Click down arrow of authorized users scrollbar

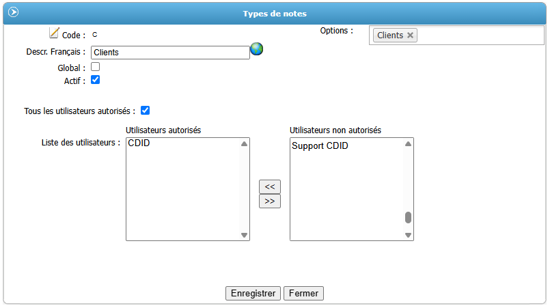[x=244, y=235]
